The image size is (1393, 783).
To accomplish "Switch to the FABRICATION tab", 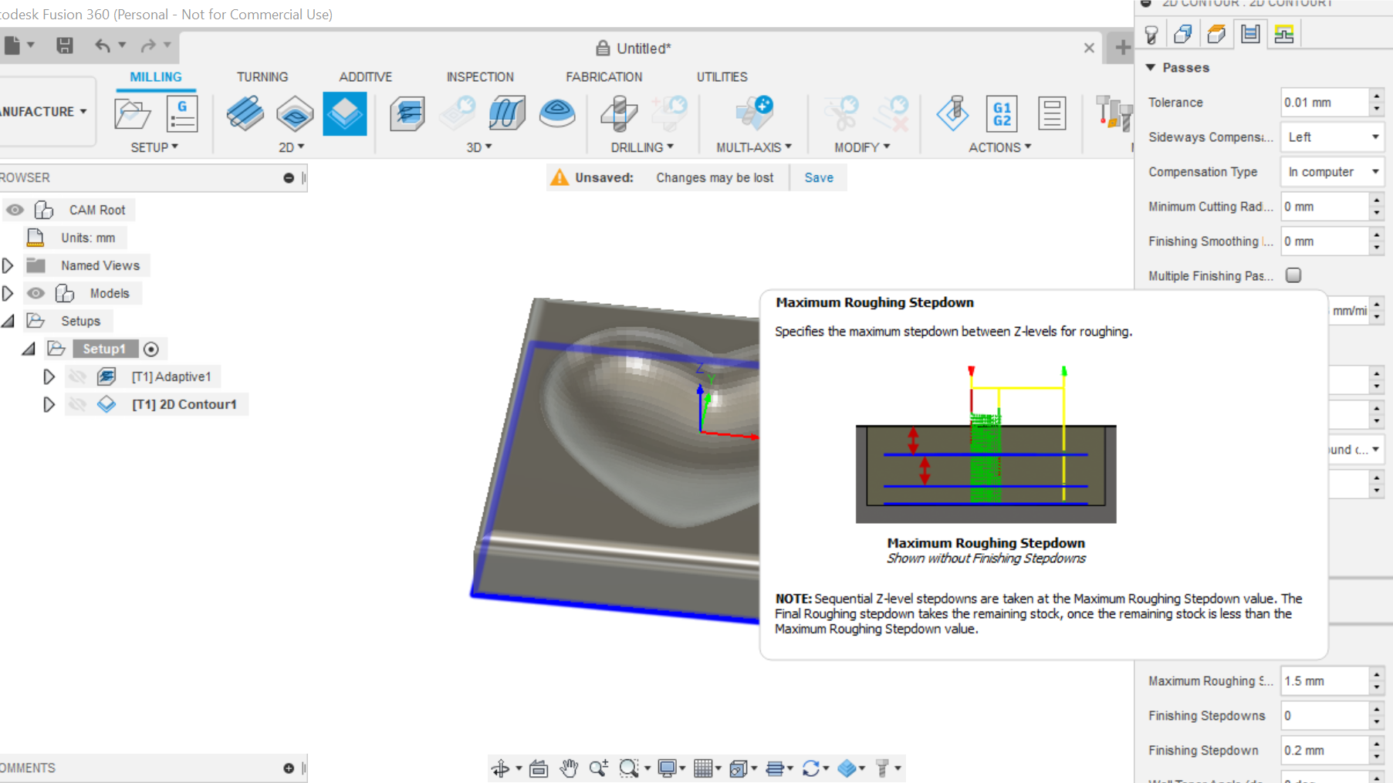I will click(604, 77).
